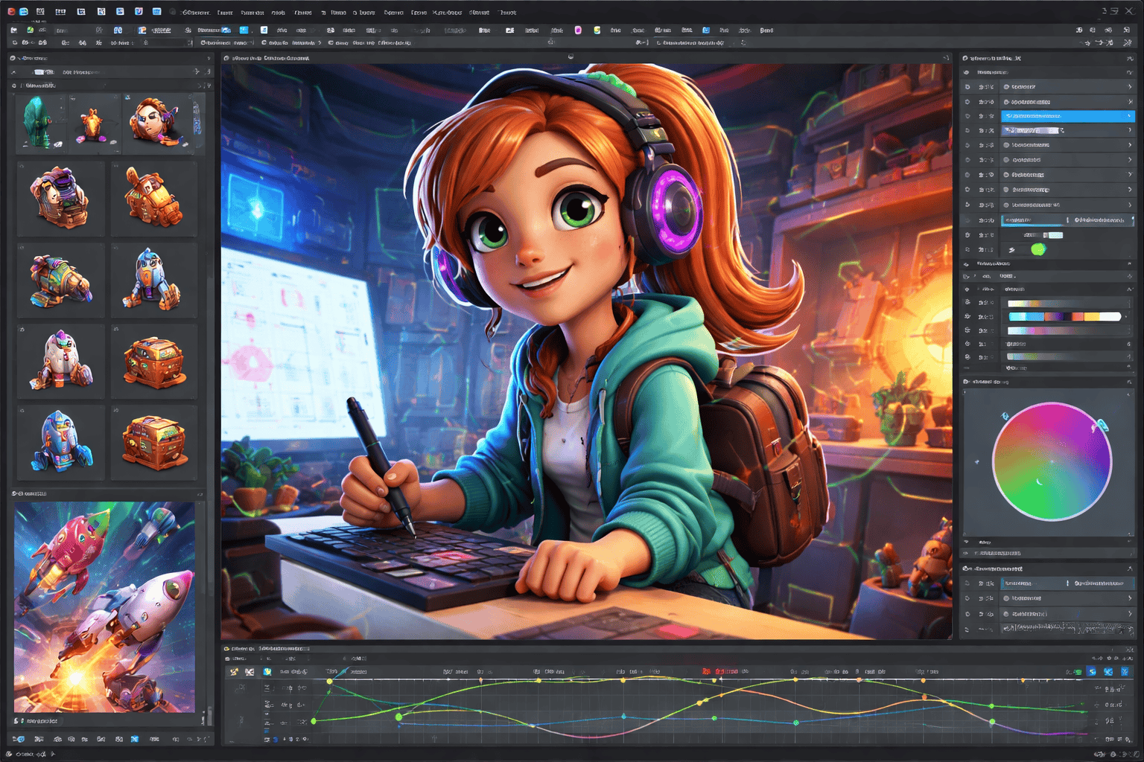Screen dimensions: 1144x762
Task: Switch to the viewport tab above the character canvas
Action: coord(268,57)
